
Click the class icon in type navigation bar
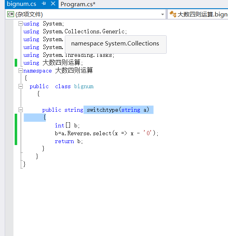click(173, 14)
